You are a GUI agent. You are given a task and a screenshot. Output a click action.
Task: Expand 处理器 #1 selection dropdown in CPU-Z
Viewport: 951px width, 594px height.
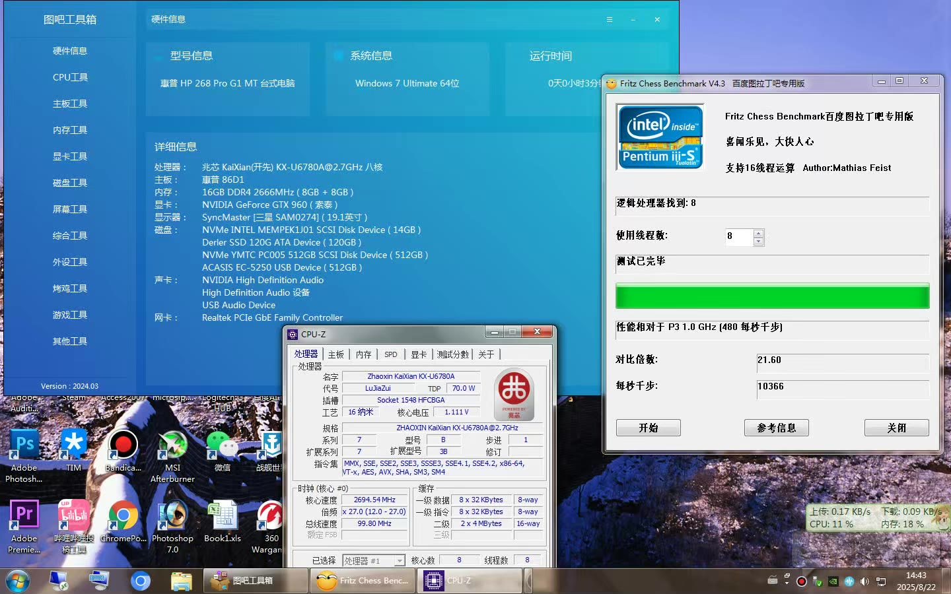pyautogui.click(x=400, y=560)
